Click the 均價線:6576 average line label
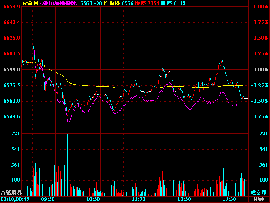The height and width of the screenshot is (203, 270). click(x=119, y=3)
